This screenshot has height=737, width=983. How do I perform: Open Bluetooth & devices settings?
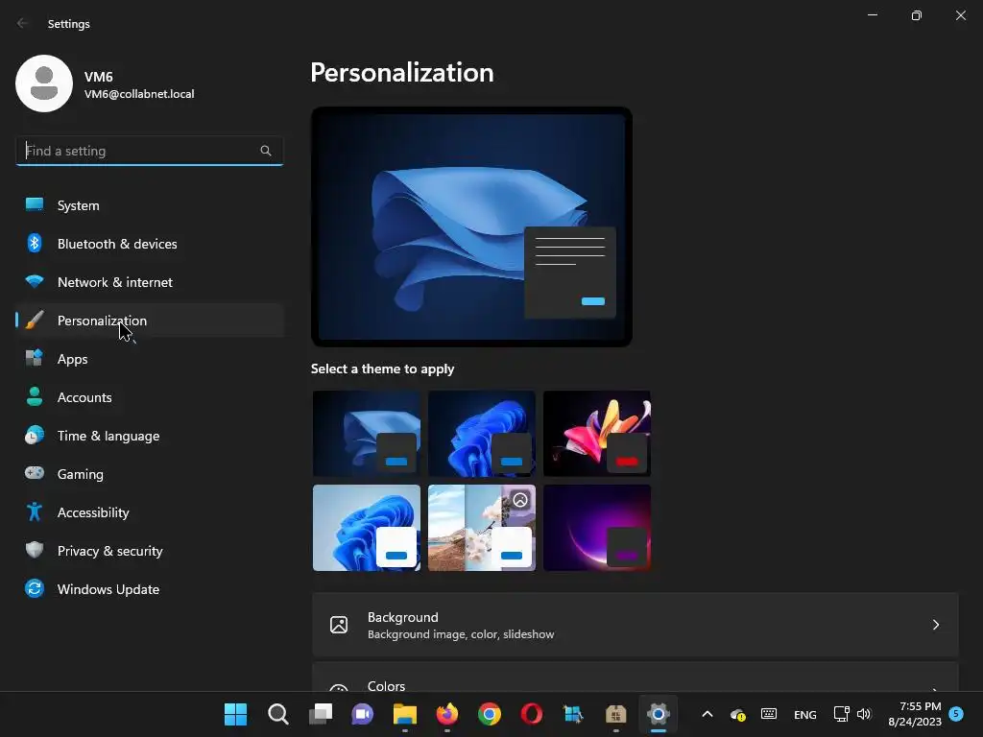tap(149, 244)
